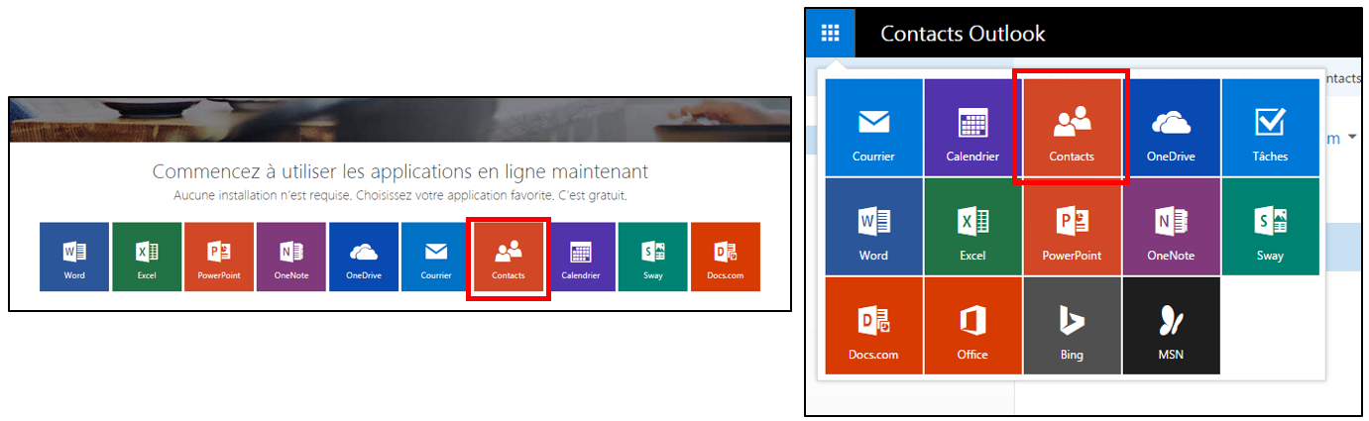Image resolution: width=1369 pixels, height=421 pixels.
Task: Select Office in the app launcher panel
Action: tap(973, 326)
